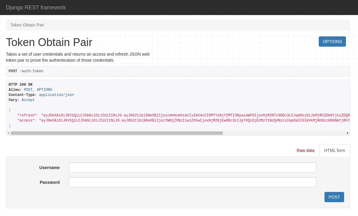Image resolution: width=358 pixels, height=216 pixels.
Task: Click the "HTTP 200 OK" status line
Action: 21,85
